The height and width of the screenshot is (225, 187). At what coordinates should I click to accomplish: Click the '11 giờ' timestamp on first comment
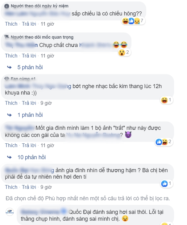coord(47,24)
